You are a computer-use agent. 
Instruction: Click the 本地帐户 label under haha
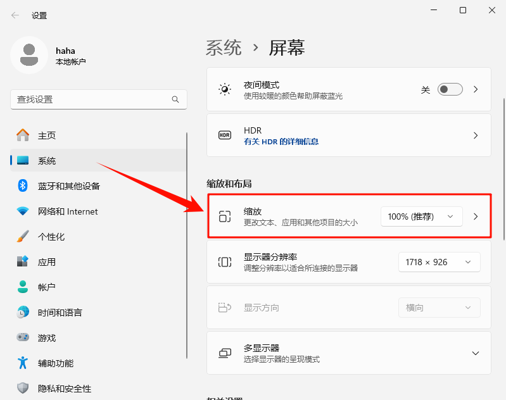71,61
